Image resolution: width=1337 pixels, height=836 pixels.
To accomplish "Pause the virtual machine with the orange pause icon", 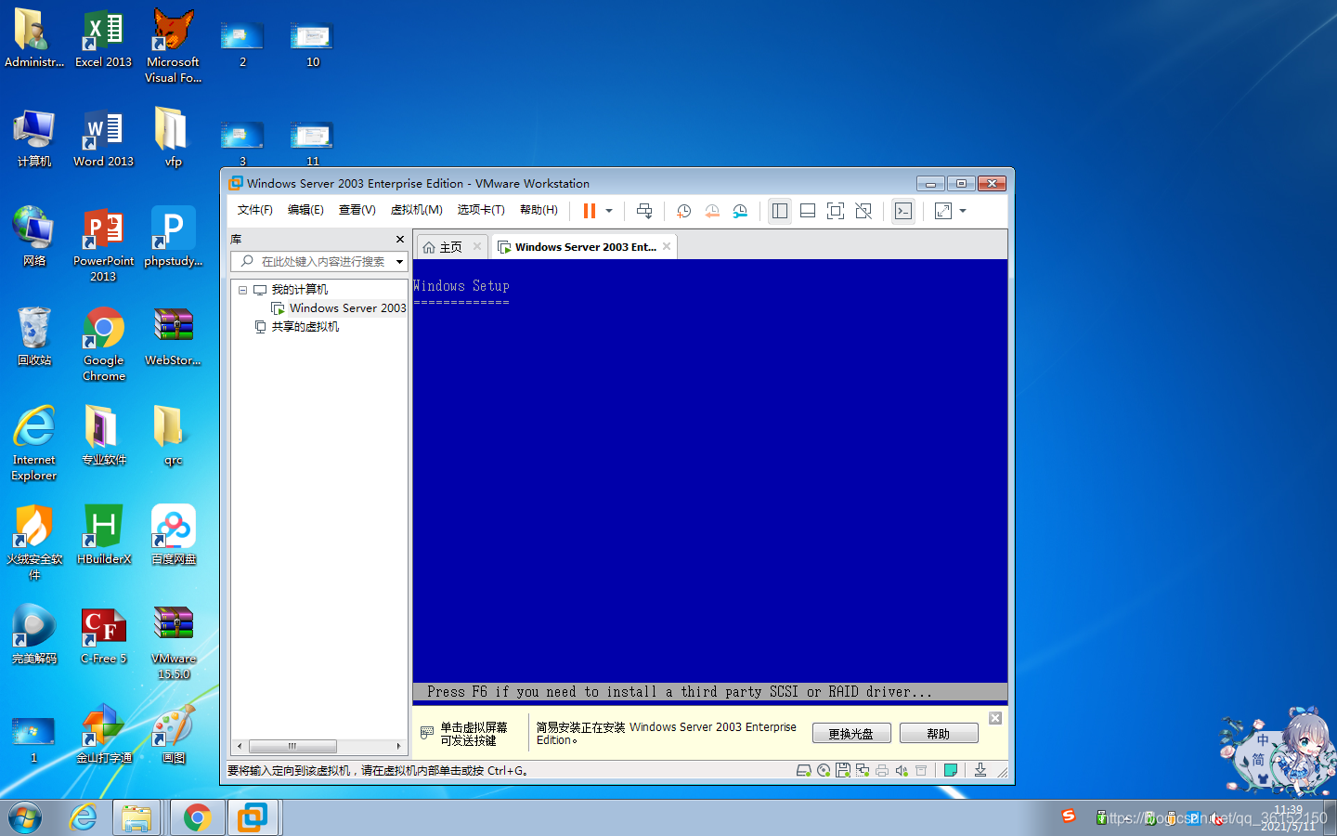I will tap(589, 211).
